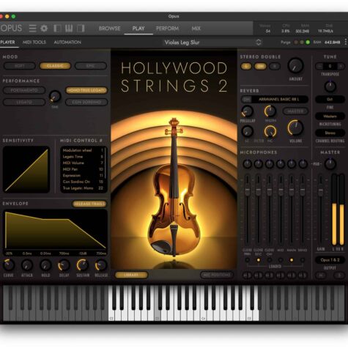Adjust the Stereo Double Amount knob
348x348 pixels.
[295, 65]
